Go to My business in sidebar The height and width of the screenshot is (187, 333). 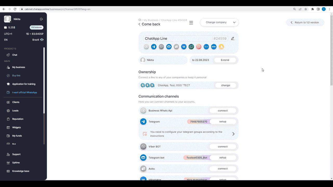(18, 67)
